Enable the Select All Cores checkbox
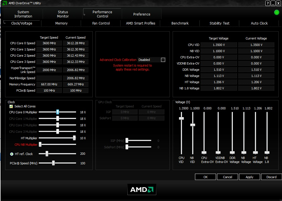 (11, 106)
